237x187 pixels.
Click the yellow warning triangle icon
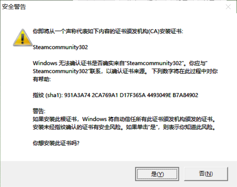coord(23,38)
